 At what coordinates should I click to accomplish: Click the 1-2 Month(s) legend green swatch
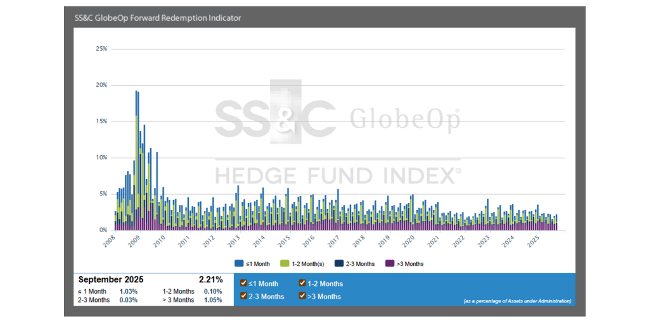[285, 264]
